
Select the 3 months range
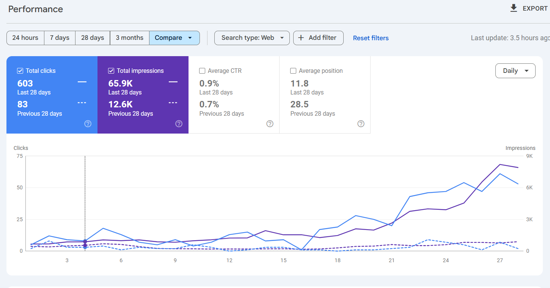coord(129,38)
